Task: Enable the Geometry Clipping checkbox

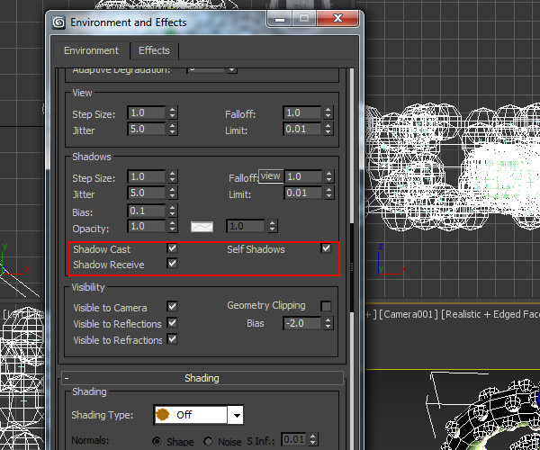Action: click(326, 306)
